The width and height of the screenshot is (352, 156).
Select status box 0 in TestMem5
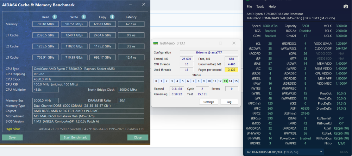coord(156,81)
